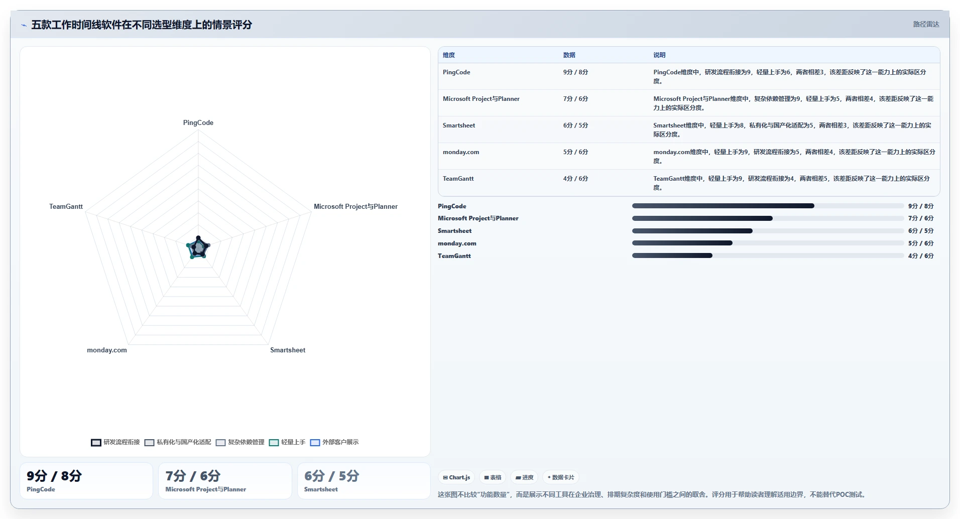Select the Microsoft Project与Planner table row name
The image size is (960, 519).
coord(481,99)
